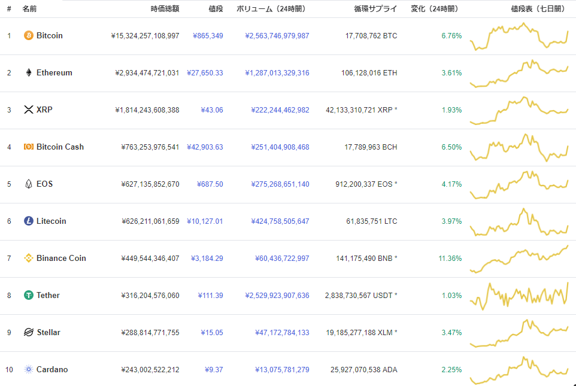The width and height of the screenshot is (576, 386).
Task: Open the Binance Coin name link
Action: [61, 258]
